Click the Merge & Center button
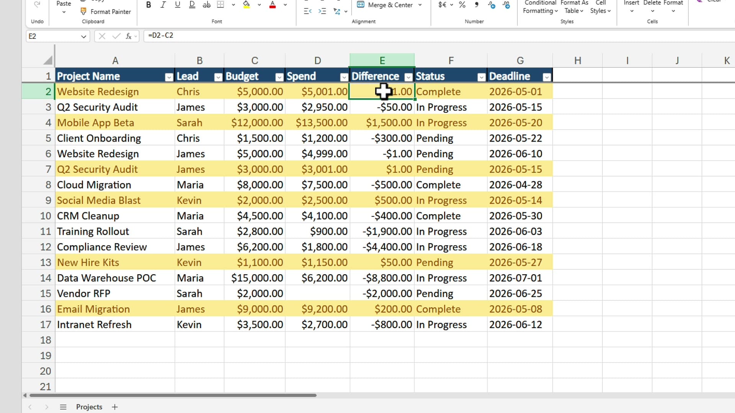 point(385,5)
